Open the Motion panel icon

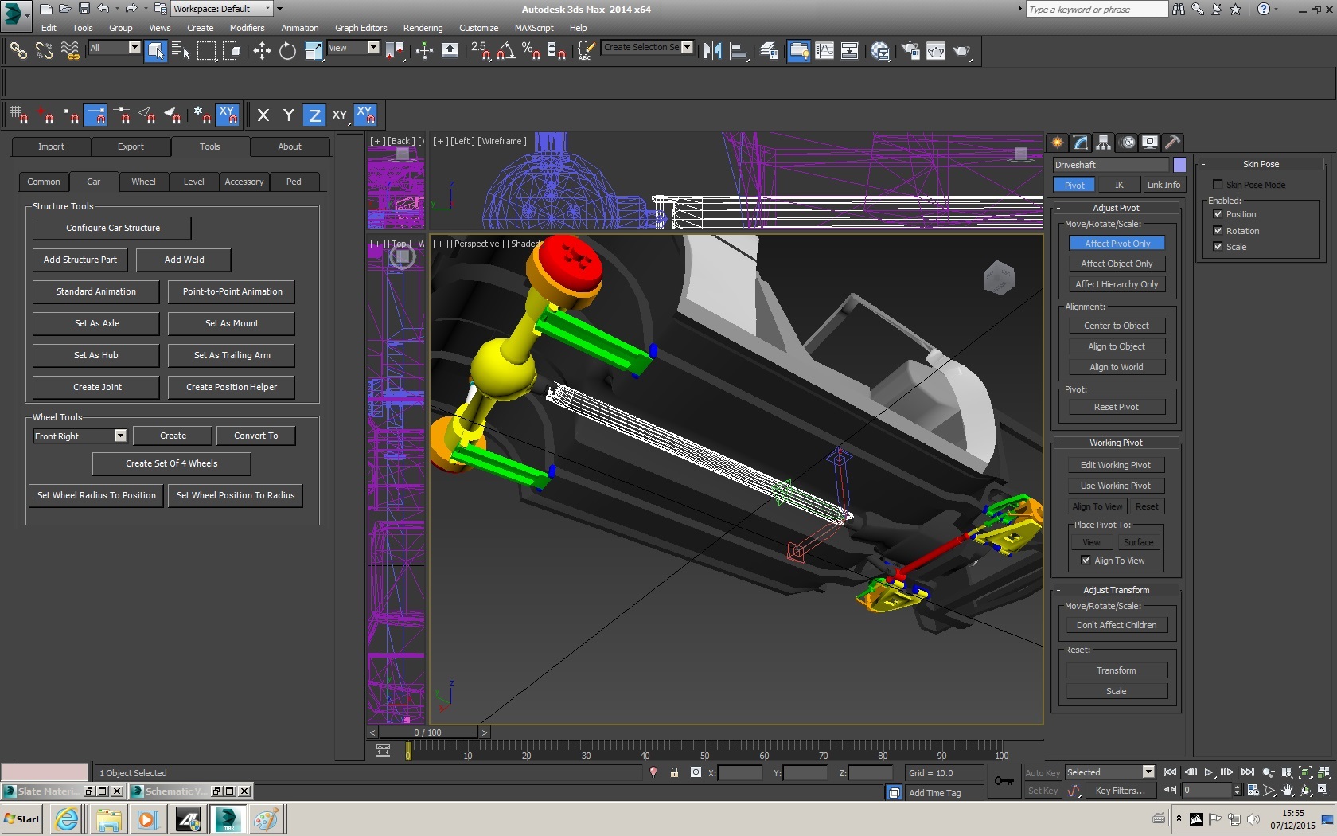pyautogui.click(x=1127, y=143)
